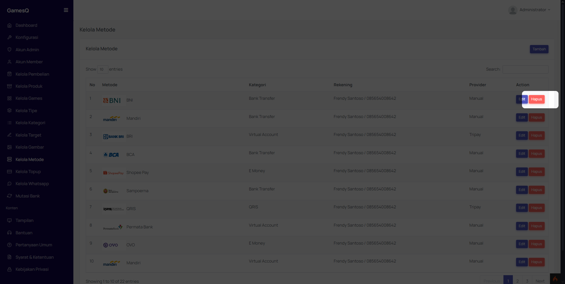The width and height of the screenshot is (565, 284).
Task: Open Konfigurasi menu item
Action: tap(27, 37)
